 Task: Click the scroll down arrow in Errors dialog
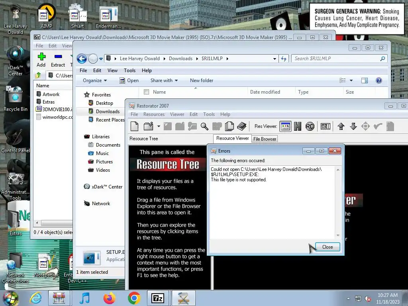point(338,235)
